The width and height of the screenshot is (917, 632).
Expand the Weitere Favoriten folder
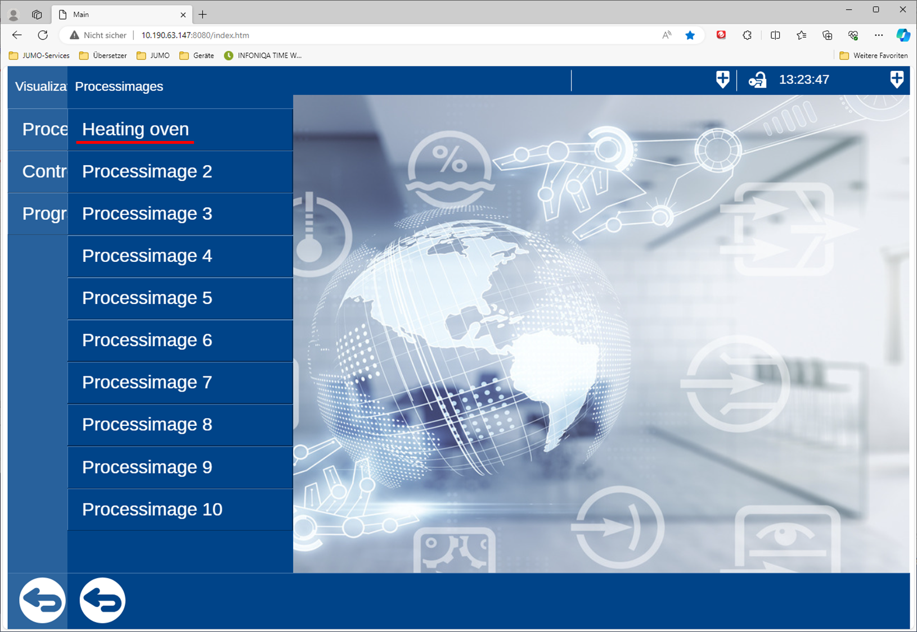(873, 56)
